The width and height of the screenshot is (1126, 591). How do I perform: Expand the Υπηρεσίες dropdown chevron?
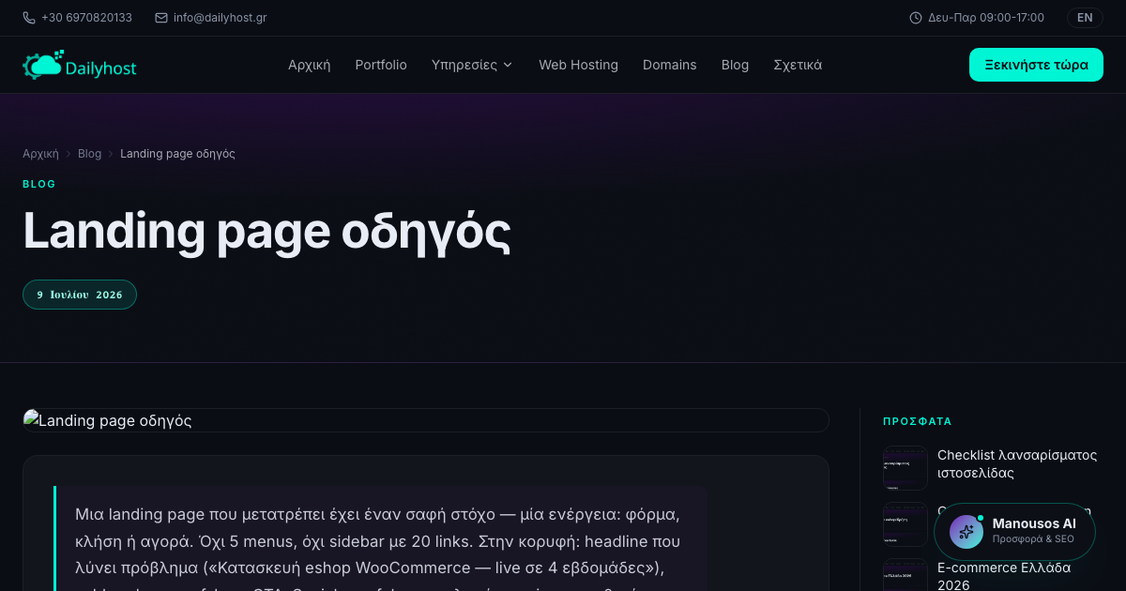[508, 65]
